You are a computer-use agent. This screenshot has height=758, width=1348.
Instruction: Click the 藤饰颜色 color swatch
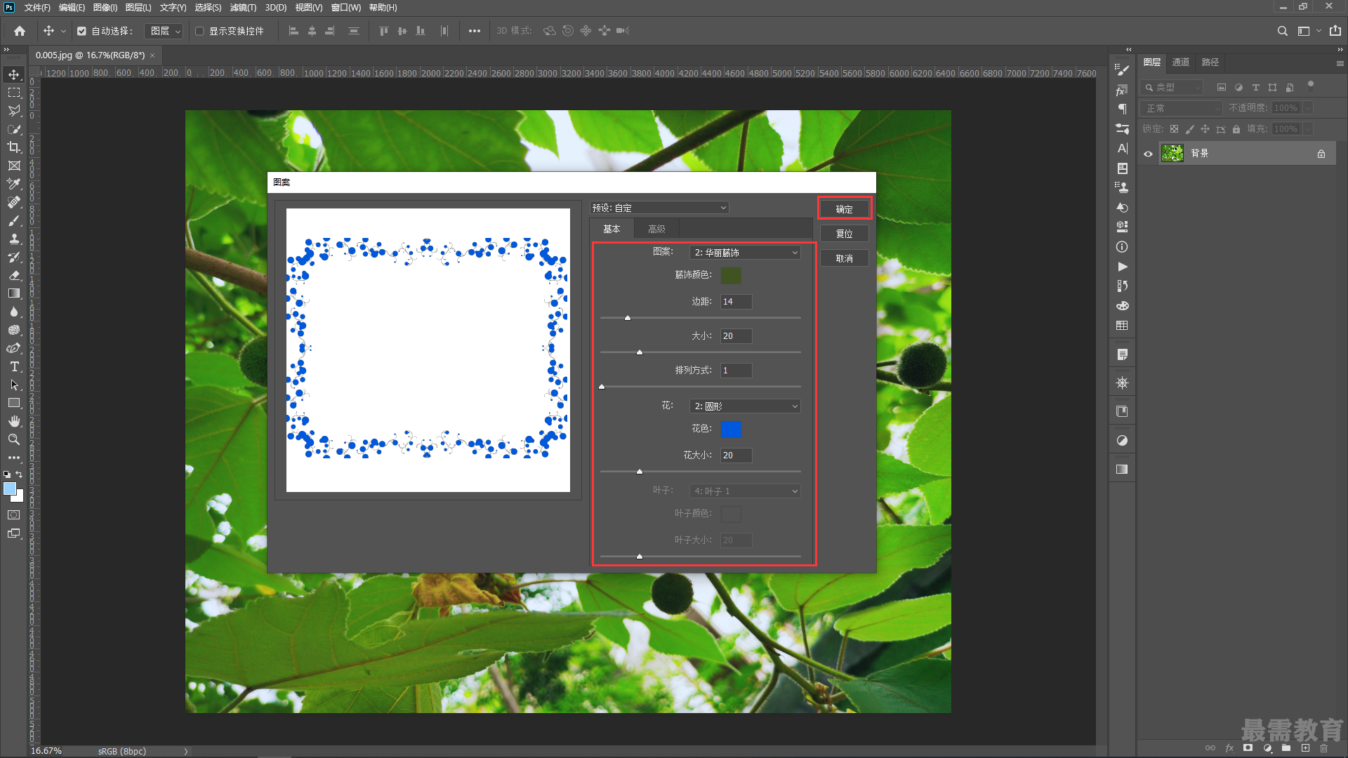[x=731, y=275]
